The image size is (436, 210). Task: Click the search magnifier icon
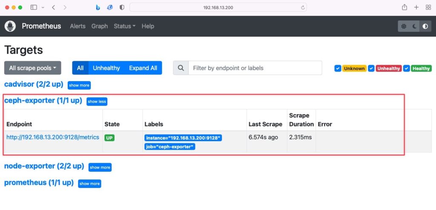[181, 68]
